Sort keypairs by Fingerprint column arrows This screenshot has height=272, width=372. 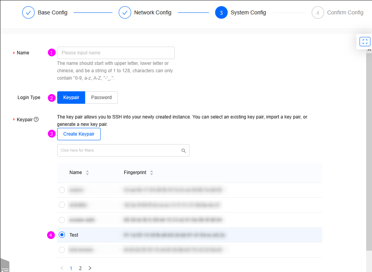click(x=152, y=173)
